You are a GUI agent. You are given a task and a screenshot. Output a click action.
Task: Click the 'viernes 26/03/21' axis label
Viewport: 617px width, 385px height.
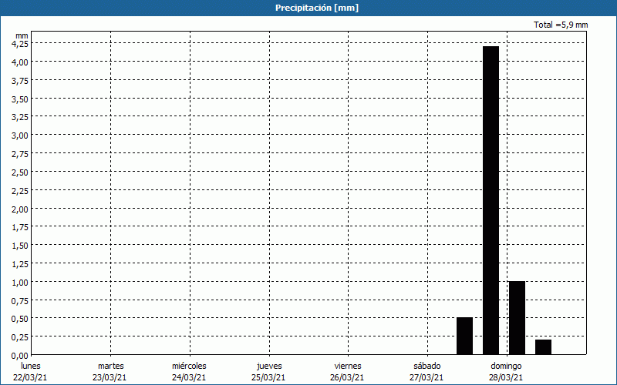tap(348, 372)
